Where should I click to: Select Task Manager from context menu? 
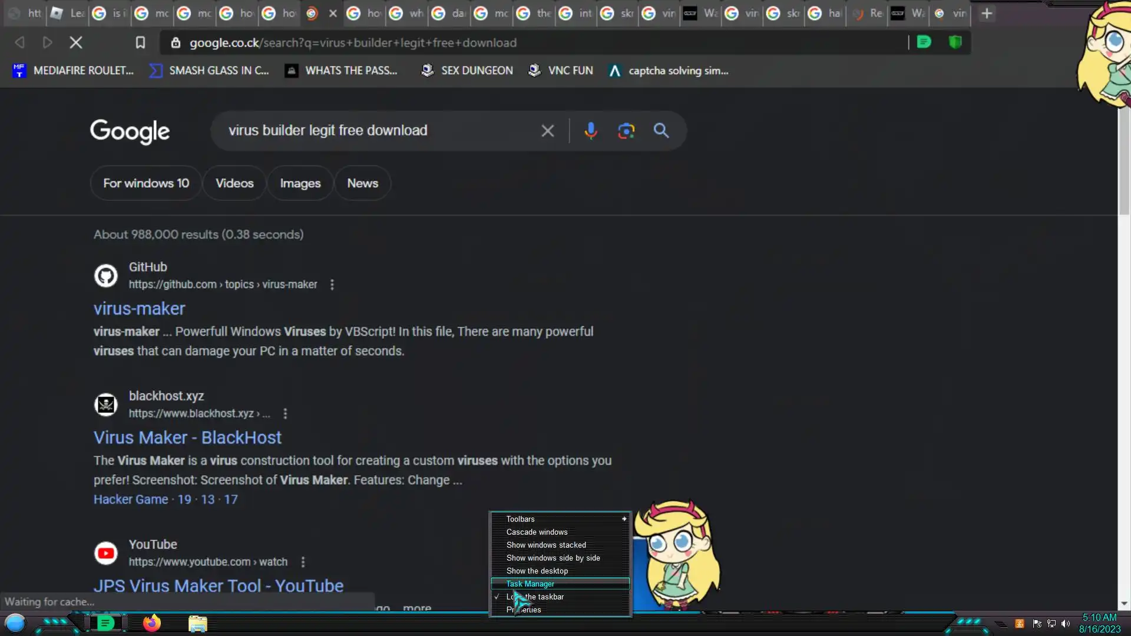point(530,584)
